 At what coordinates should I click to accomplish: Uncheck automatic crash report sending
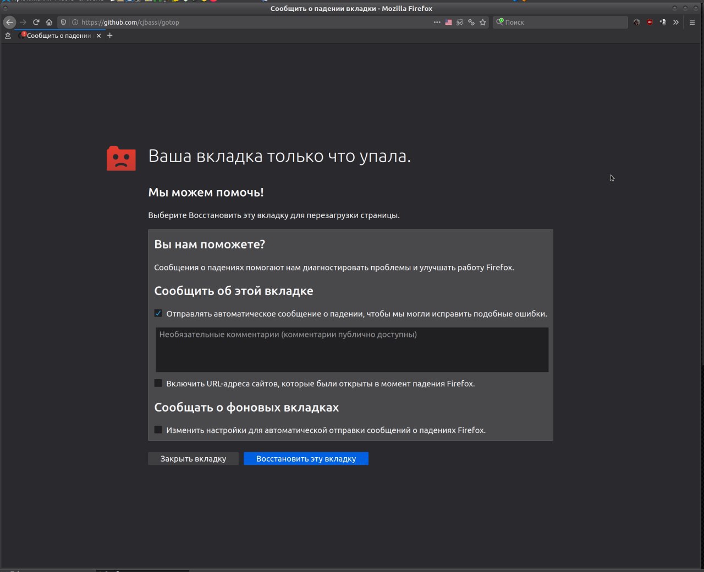click(x=158, y=313)
